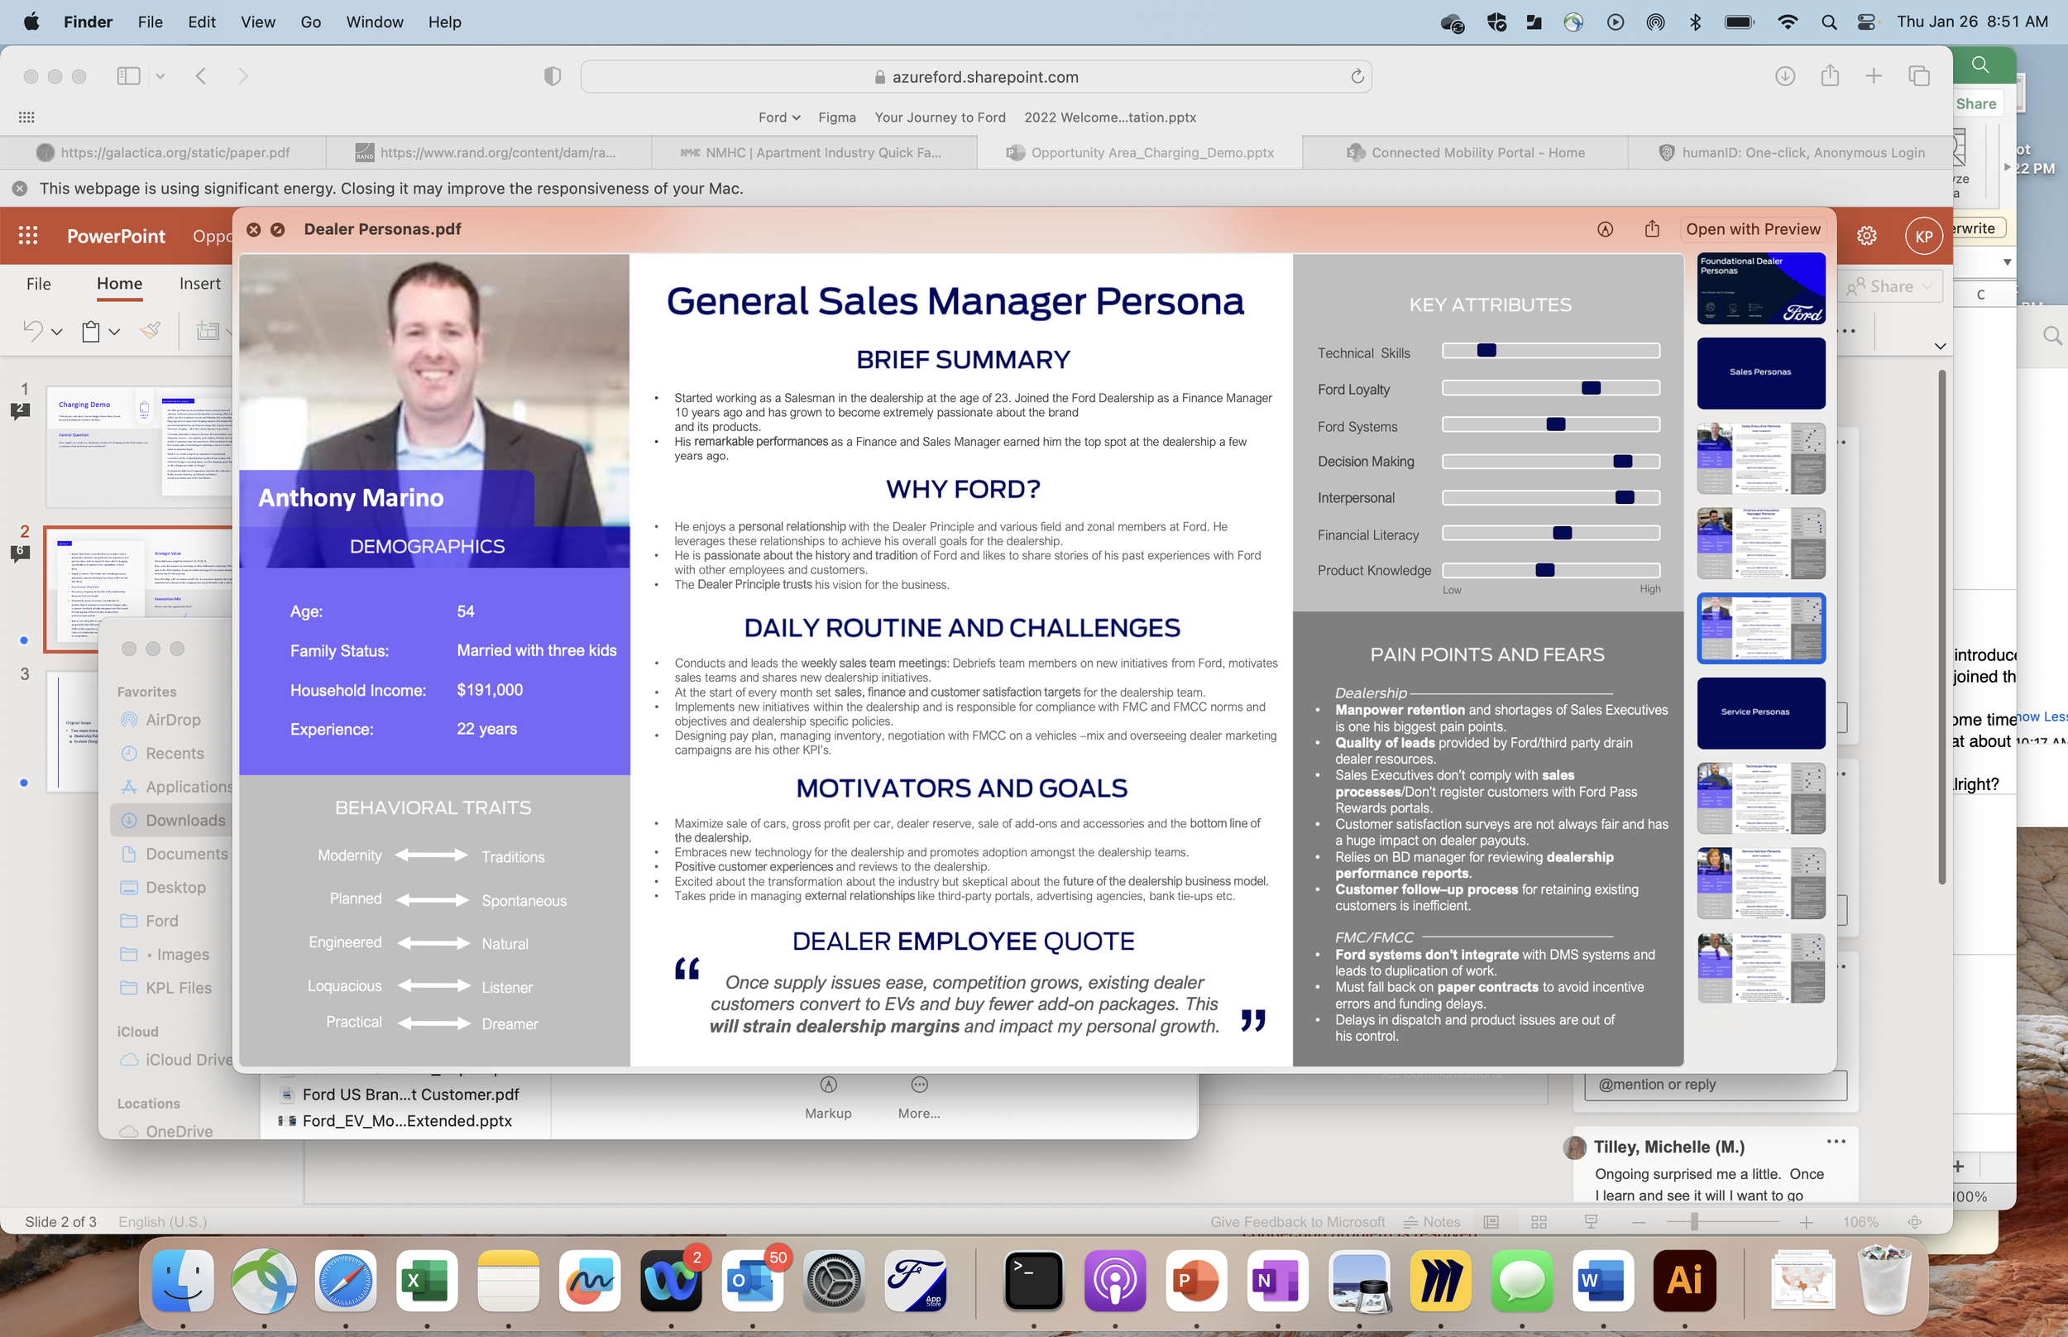Click the markup icon in Dealer Personas header
2068x1337 pixels.
1606,229
